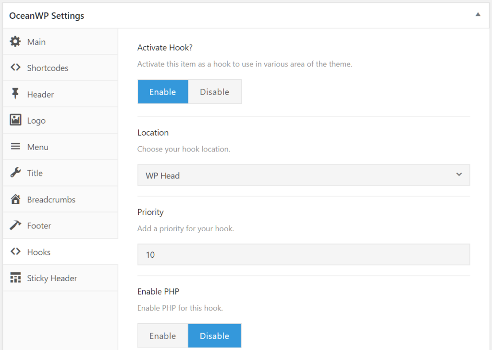Click the house icon beside Breadcrumbs
Viewport: 492px width, 350px height.
click(15, 199)
